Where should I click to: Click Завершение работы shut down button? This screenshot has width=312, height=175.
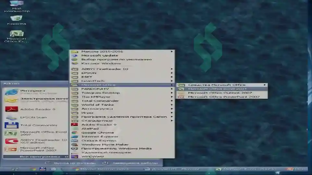click(x=130, y=163)
